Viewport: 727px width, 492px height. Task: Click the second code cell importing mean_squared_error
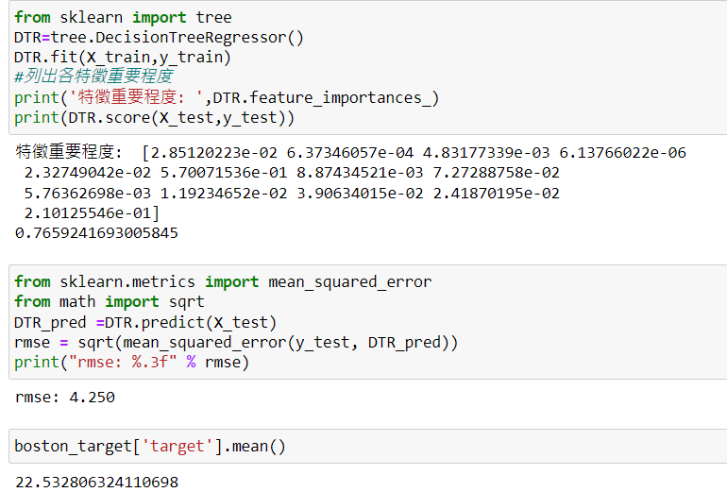(368, 322)
